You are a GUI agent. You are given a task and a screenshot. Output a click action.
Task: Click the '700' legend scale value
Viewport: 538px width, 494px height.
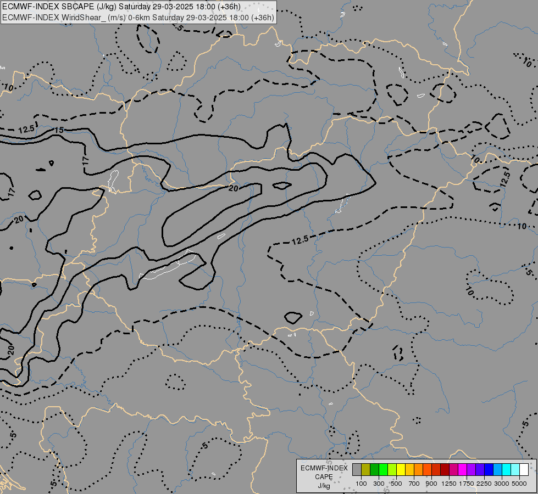click(x=414, y=484)
